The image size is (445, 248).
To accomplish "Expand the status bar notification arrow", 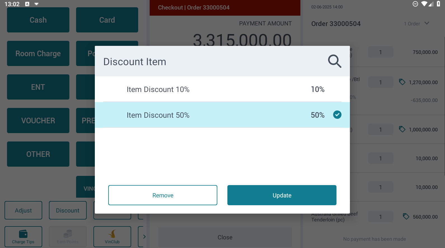I will [36, 4].
